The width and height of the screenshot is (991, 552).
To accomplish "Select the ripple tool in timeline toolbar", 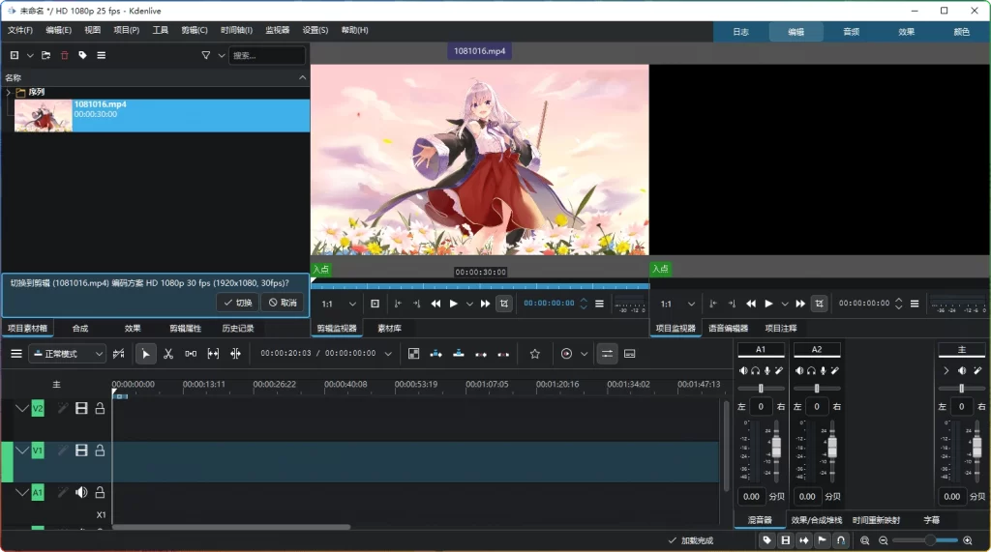I will pyautogui.click(x=236, y=354).
